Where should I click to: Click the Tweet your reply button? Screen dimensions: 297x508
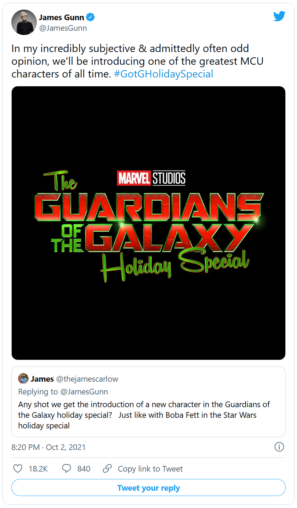148,488
